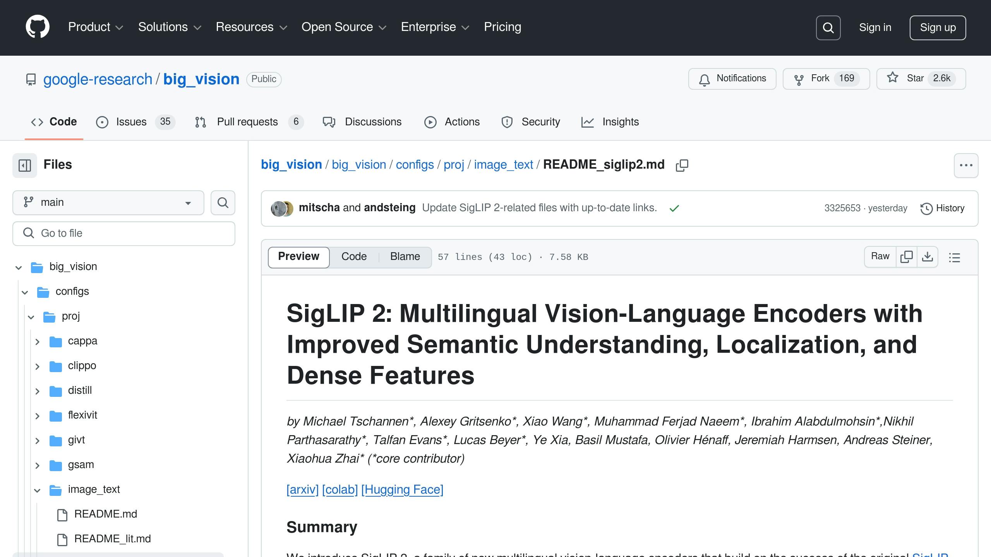Click the Sign up button

pos(938,27)
